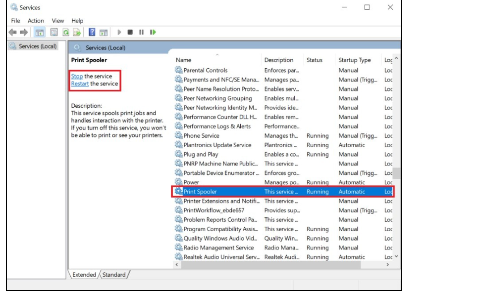482x292 pixels.
Task: Click the Restart the service link
Action: point(80,83)
